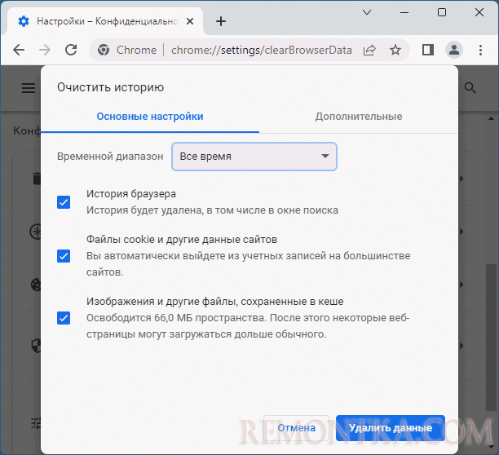Click the Отмена button

(296, 428)
